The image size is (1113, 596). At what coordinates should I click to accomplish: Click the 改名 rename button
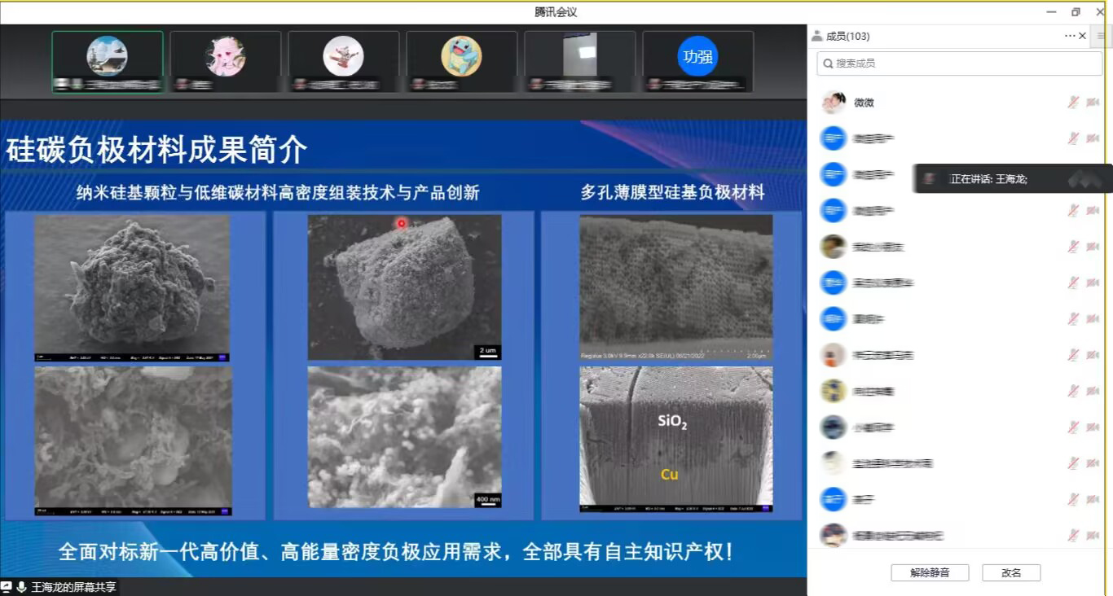tap(1011, 572)
